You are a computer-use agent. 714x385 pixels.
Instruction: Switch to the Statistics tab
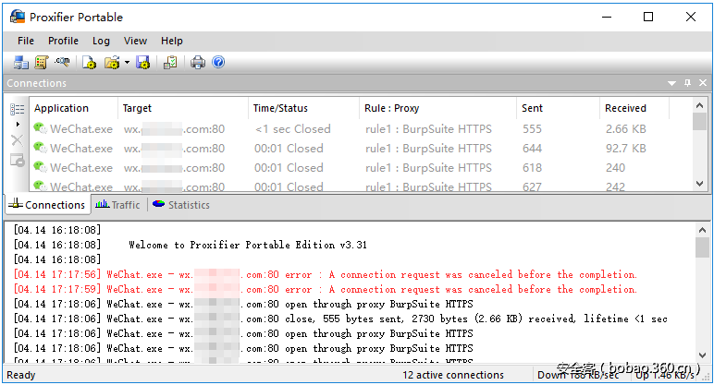[x=181, y=205]
